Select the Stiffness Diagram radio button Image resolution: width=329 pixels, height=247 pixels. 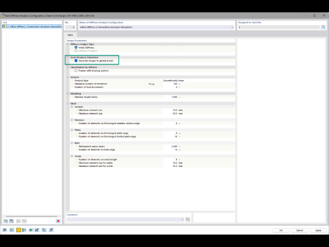point(76,51)
